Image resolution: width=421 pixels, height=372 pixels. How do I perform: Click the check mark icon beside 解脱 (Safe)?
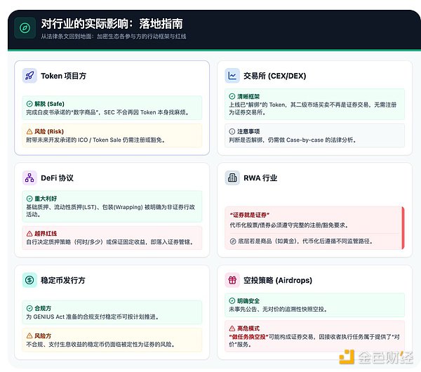[29, 104]
